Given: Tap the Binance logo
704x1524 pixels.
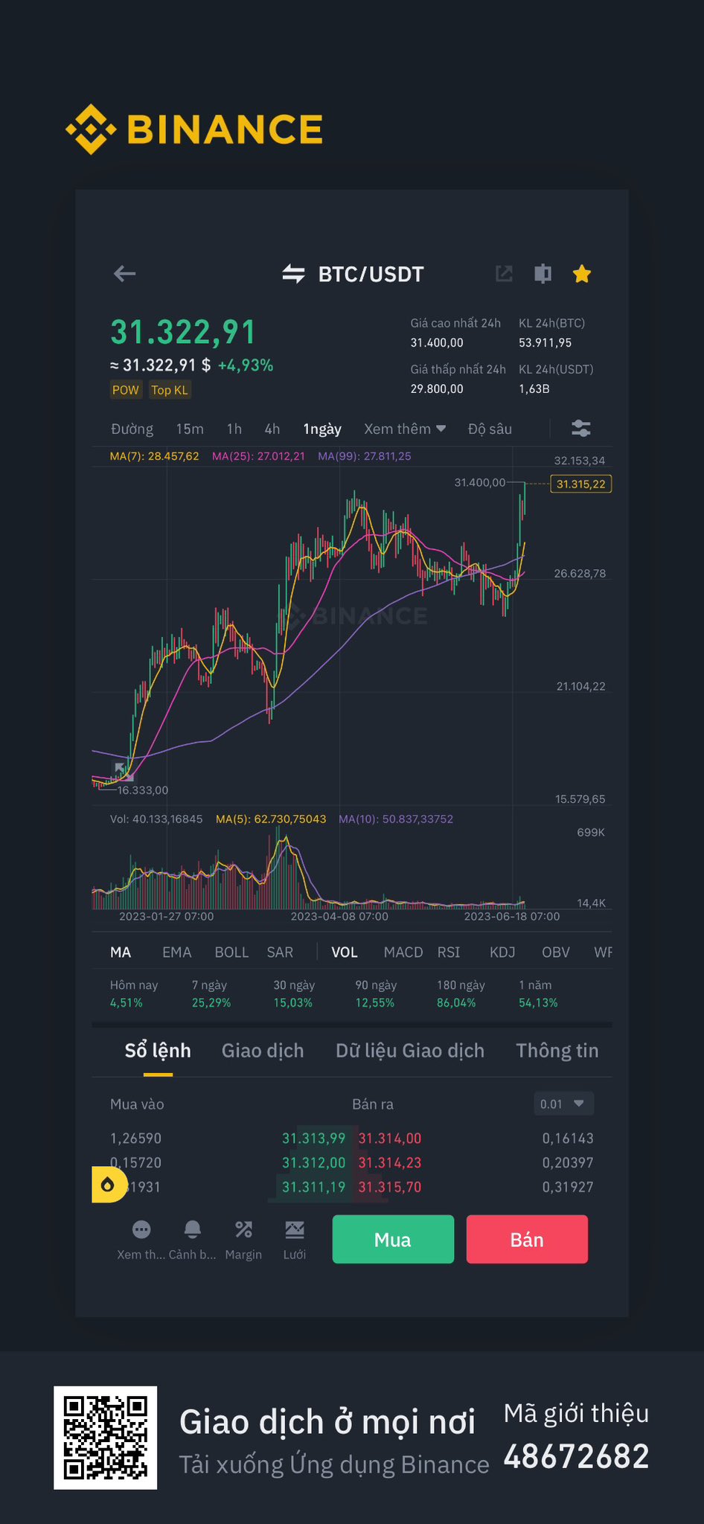Looking at the screenshot, I should [x=194, y=129].
